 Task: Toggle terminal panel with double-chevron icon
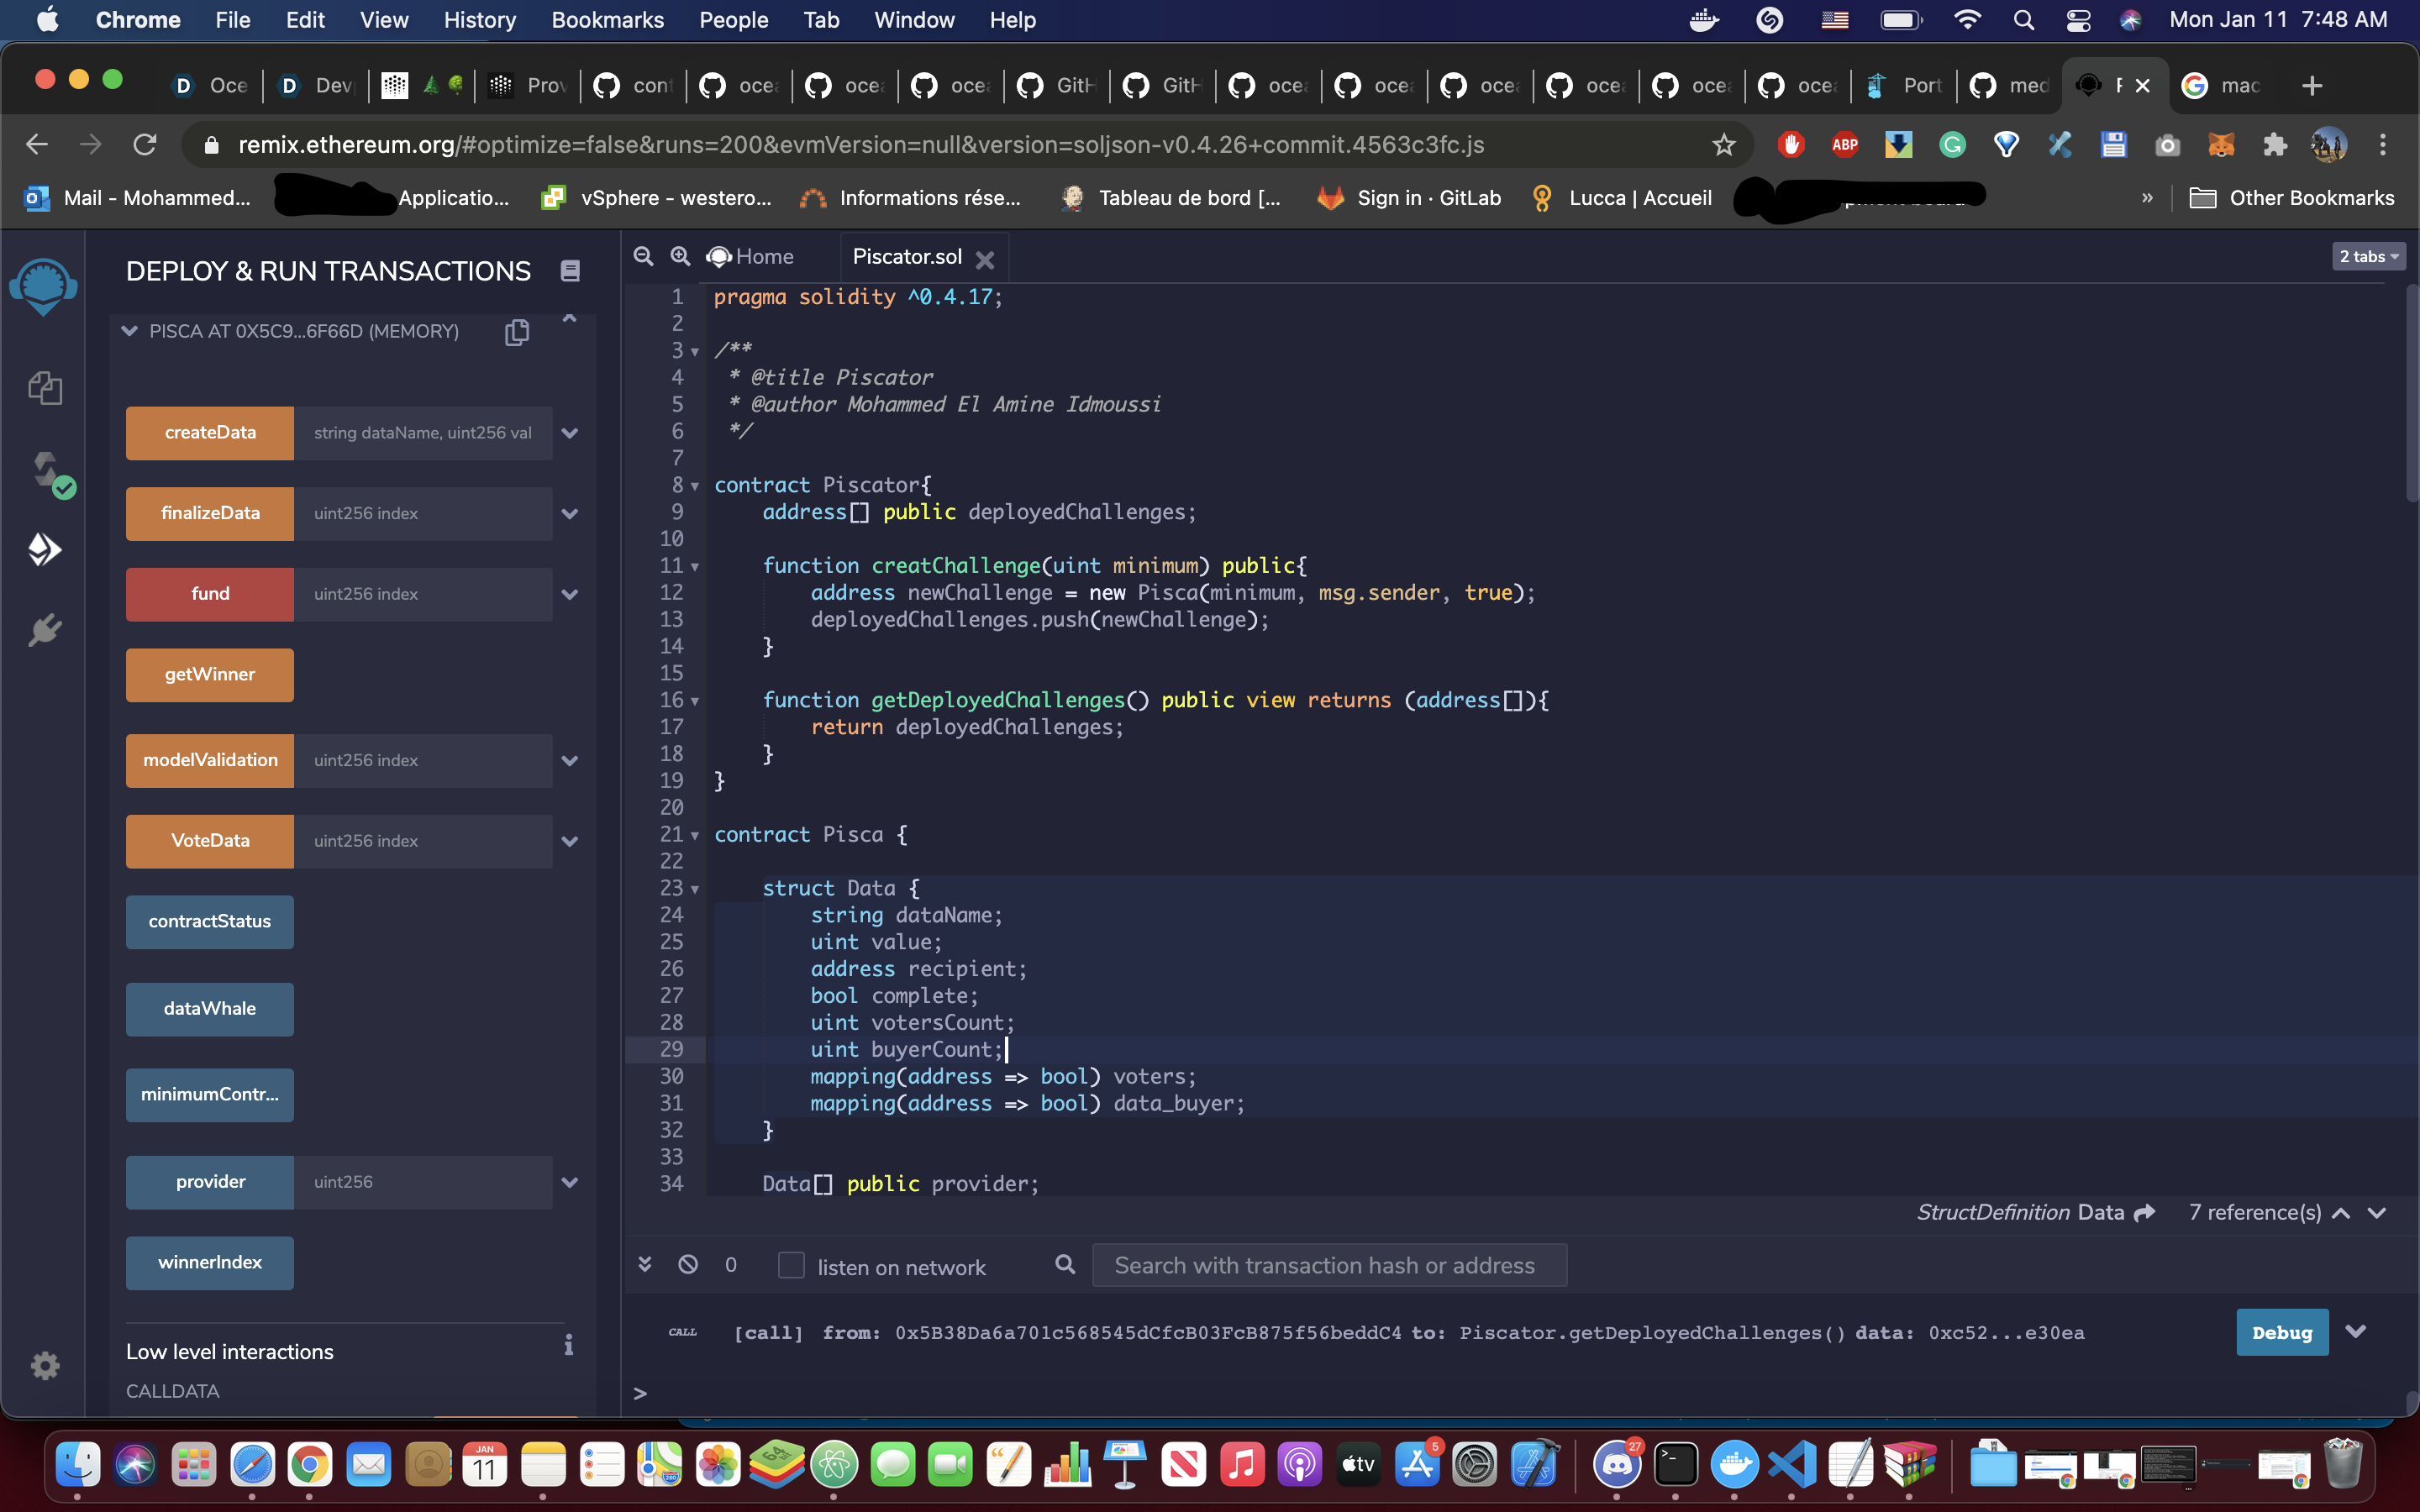645,1265
